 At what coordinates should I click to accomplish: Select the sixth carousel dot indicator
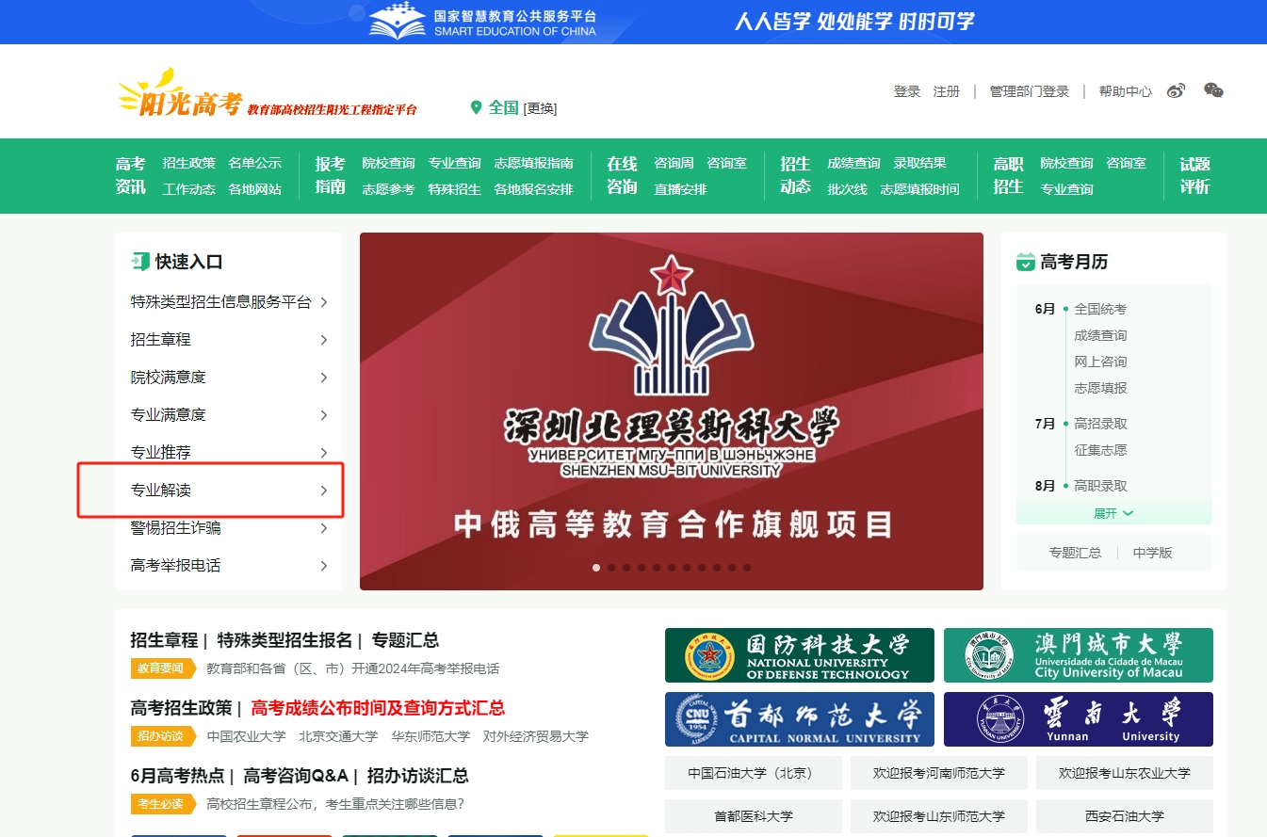[672, 568]
